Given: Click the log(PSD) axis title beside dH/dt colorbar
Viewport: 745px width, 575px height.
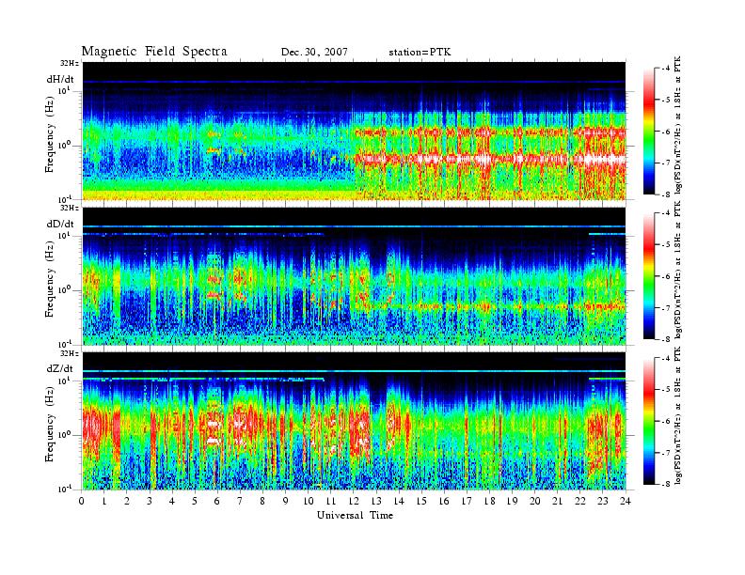Looking at the screenshot, I should pos(678,125).
